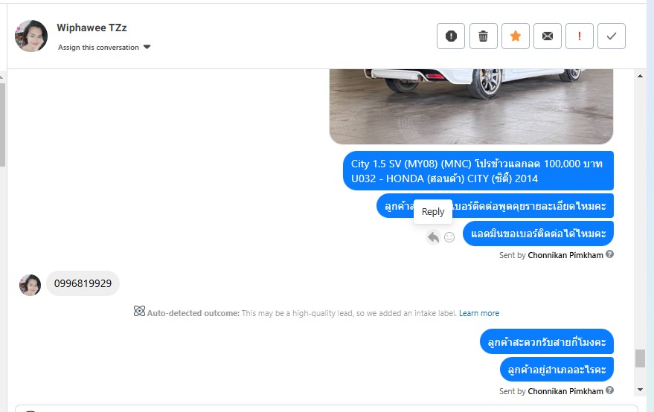Viewport: 654px width, 412px height.
Task: Click the chat scrollbar thumb
Action: pos(640,358)
